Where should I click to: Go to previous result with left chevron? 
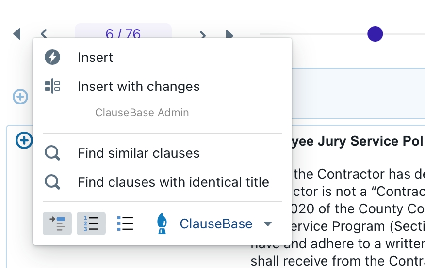pyautogui.click(x=44, y=33)
